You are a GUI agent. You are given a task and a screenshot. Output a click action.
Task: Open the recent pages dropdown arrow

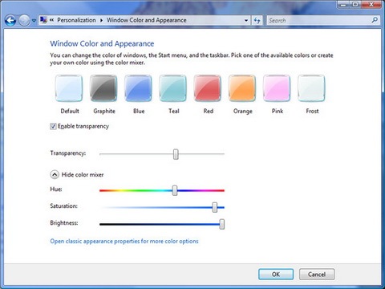[34, 21]
